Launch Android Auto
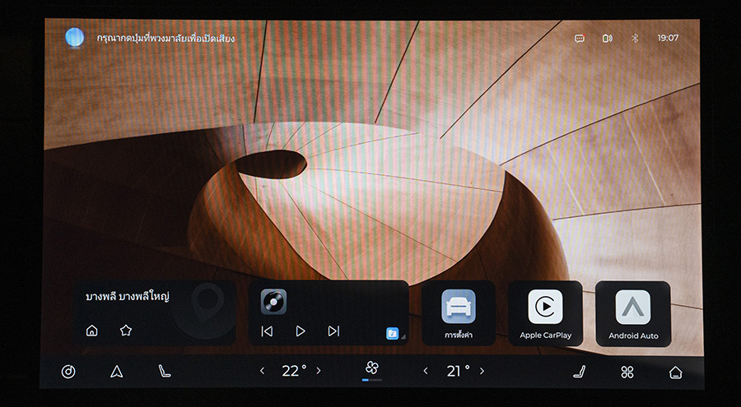 (632, 312)
